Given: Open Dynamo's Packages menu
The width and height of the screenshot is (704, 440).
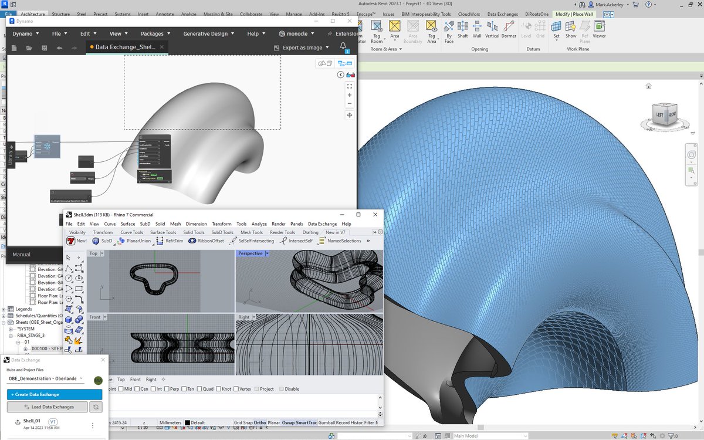Looking at the screenshot, I should [x=155, y=33].
